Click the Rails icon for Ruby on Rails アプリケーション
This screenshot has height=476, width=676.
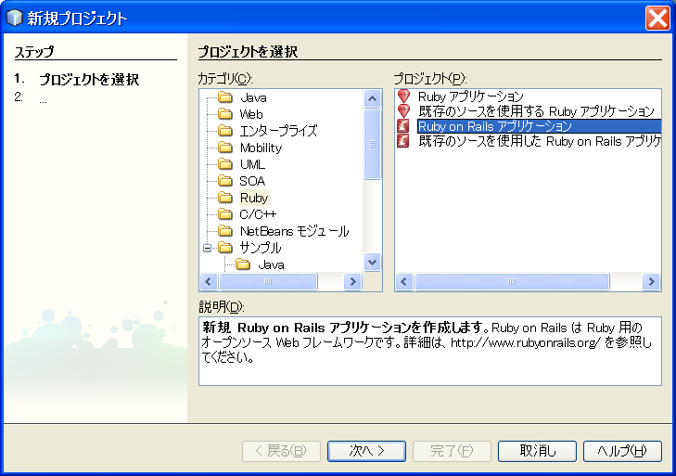click(403, 125)
